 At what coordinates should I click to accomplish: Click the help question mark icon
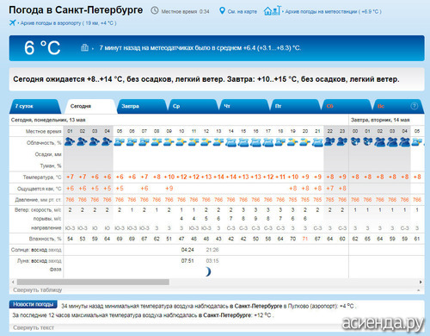pyautogui.click(x=414, y=106)
